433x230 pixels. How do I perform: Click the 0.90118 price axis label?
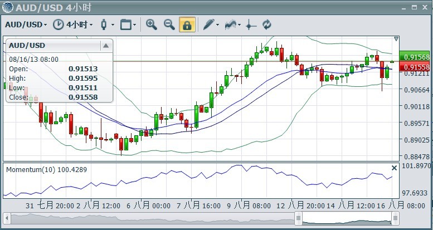coord(417,106)
